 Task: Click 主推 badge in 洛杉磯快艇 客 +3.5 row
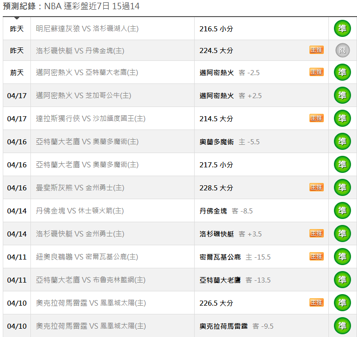(316, 233)
